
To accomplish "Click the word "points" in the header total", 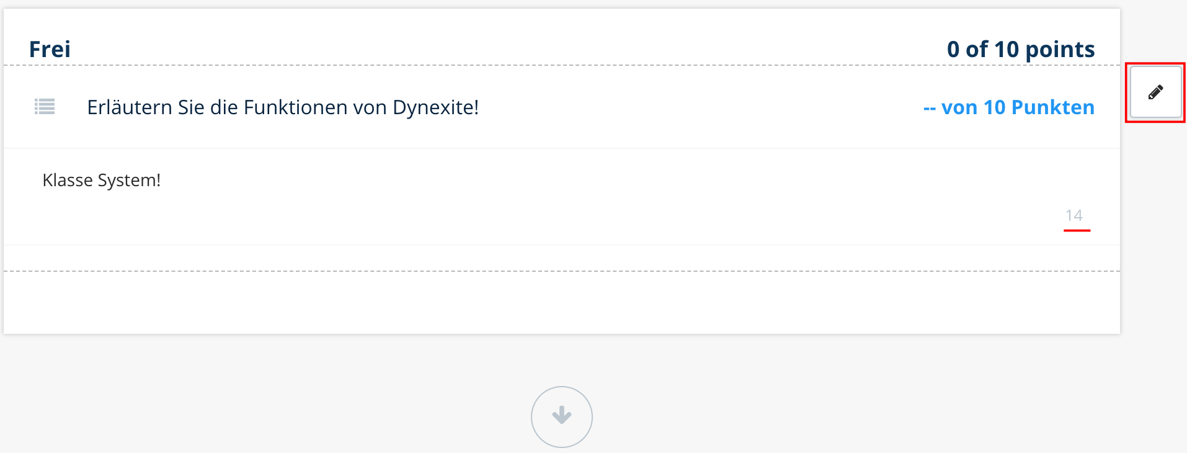I will tap(1060, 50).
